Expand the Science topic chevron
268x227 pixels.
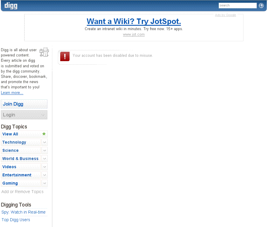tap(44, 151)
